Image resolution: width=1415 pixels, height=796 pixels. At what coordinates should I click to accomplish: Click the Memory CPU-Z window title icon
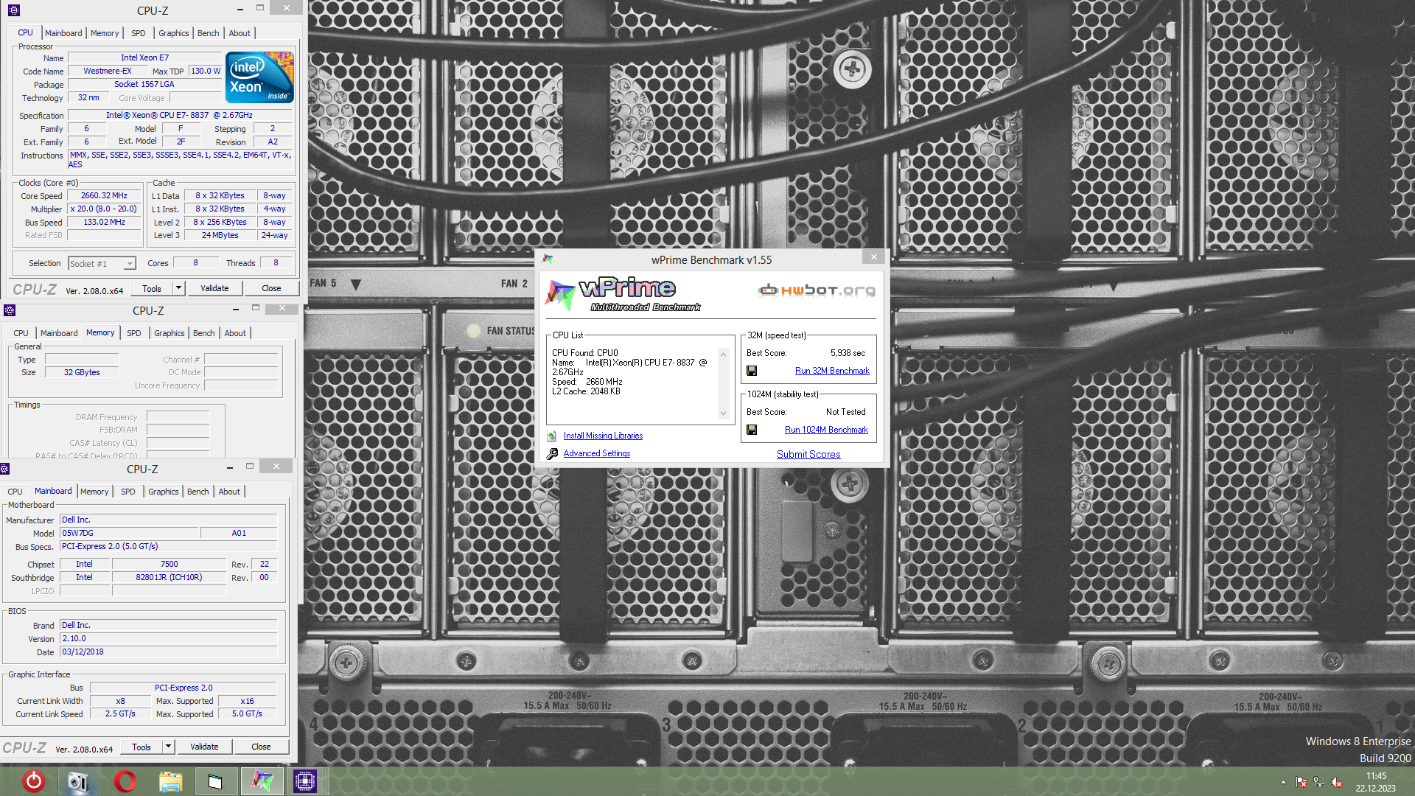click(x=10, y=310)
